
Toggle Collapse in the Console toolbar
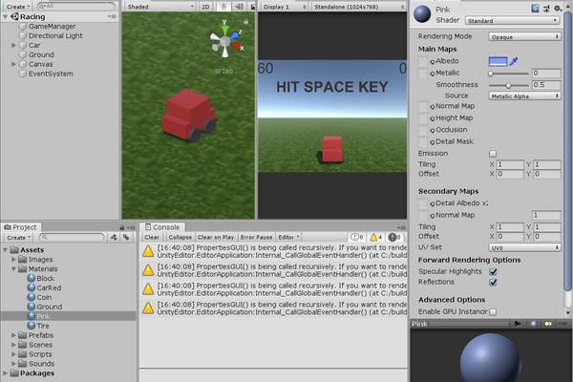coord(180,237)
